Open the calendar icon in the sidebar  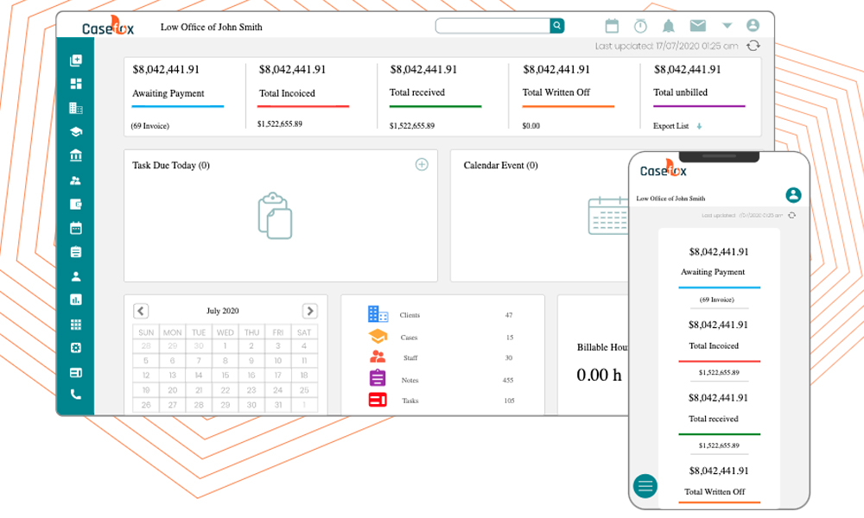pos(76,228)
